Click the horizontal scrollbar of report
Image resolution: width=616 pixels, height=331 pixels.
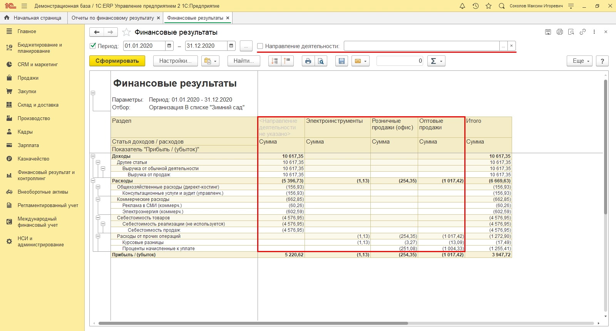click(x=253, y=323)
